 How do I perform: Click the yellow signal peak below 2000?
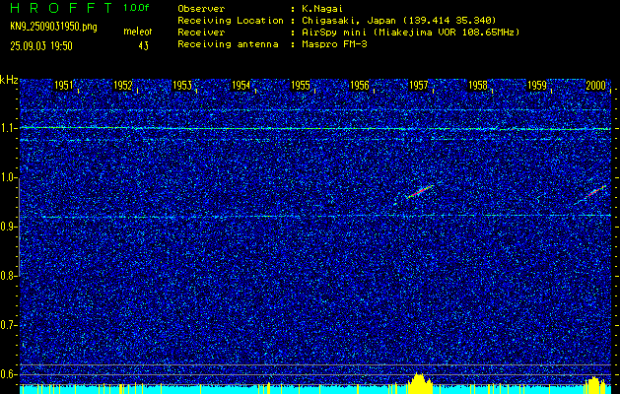[x=595, y=385]
